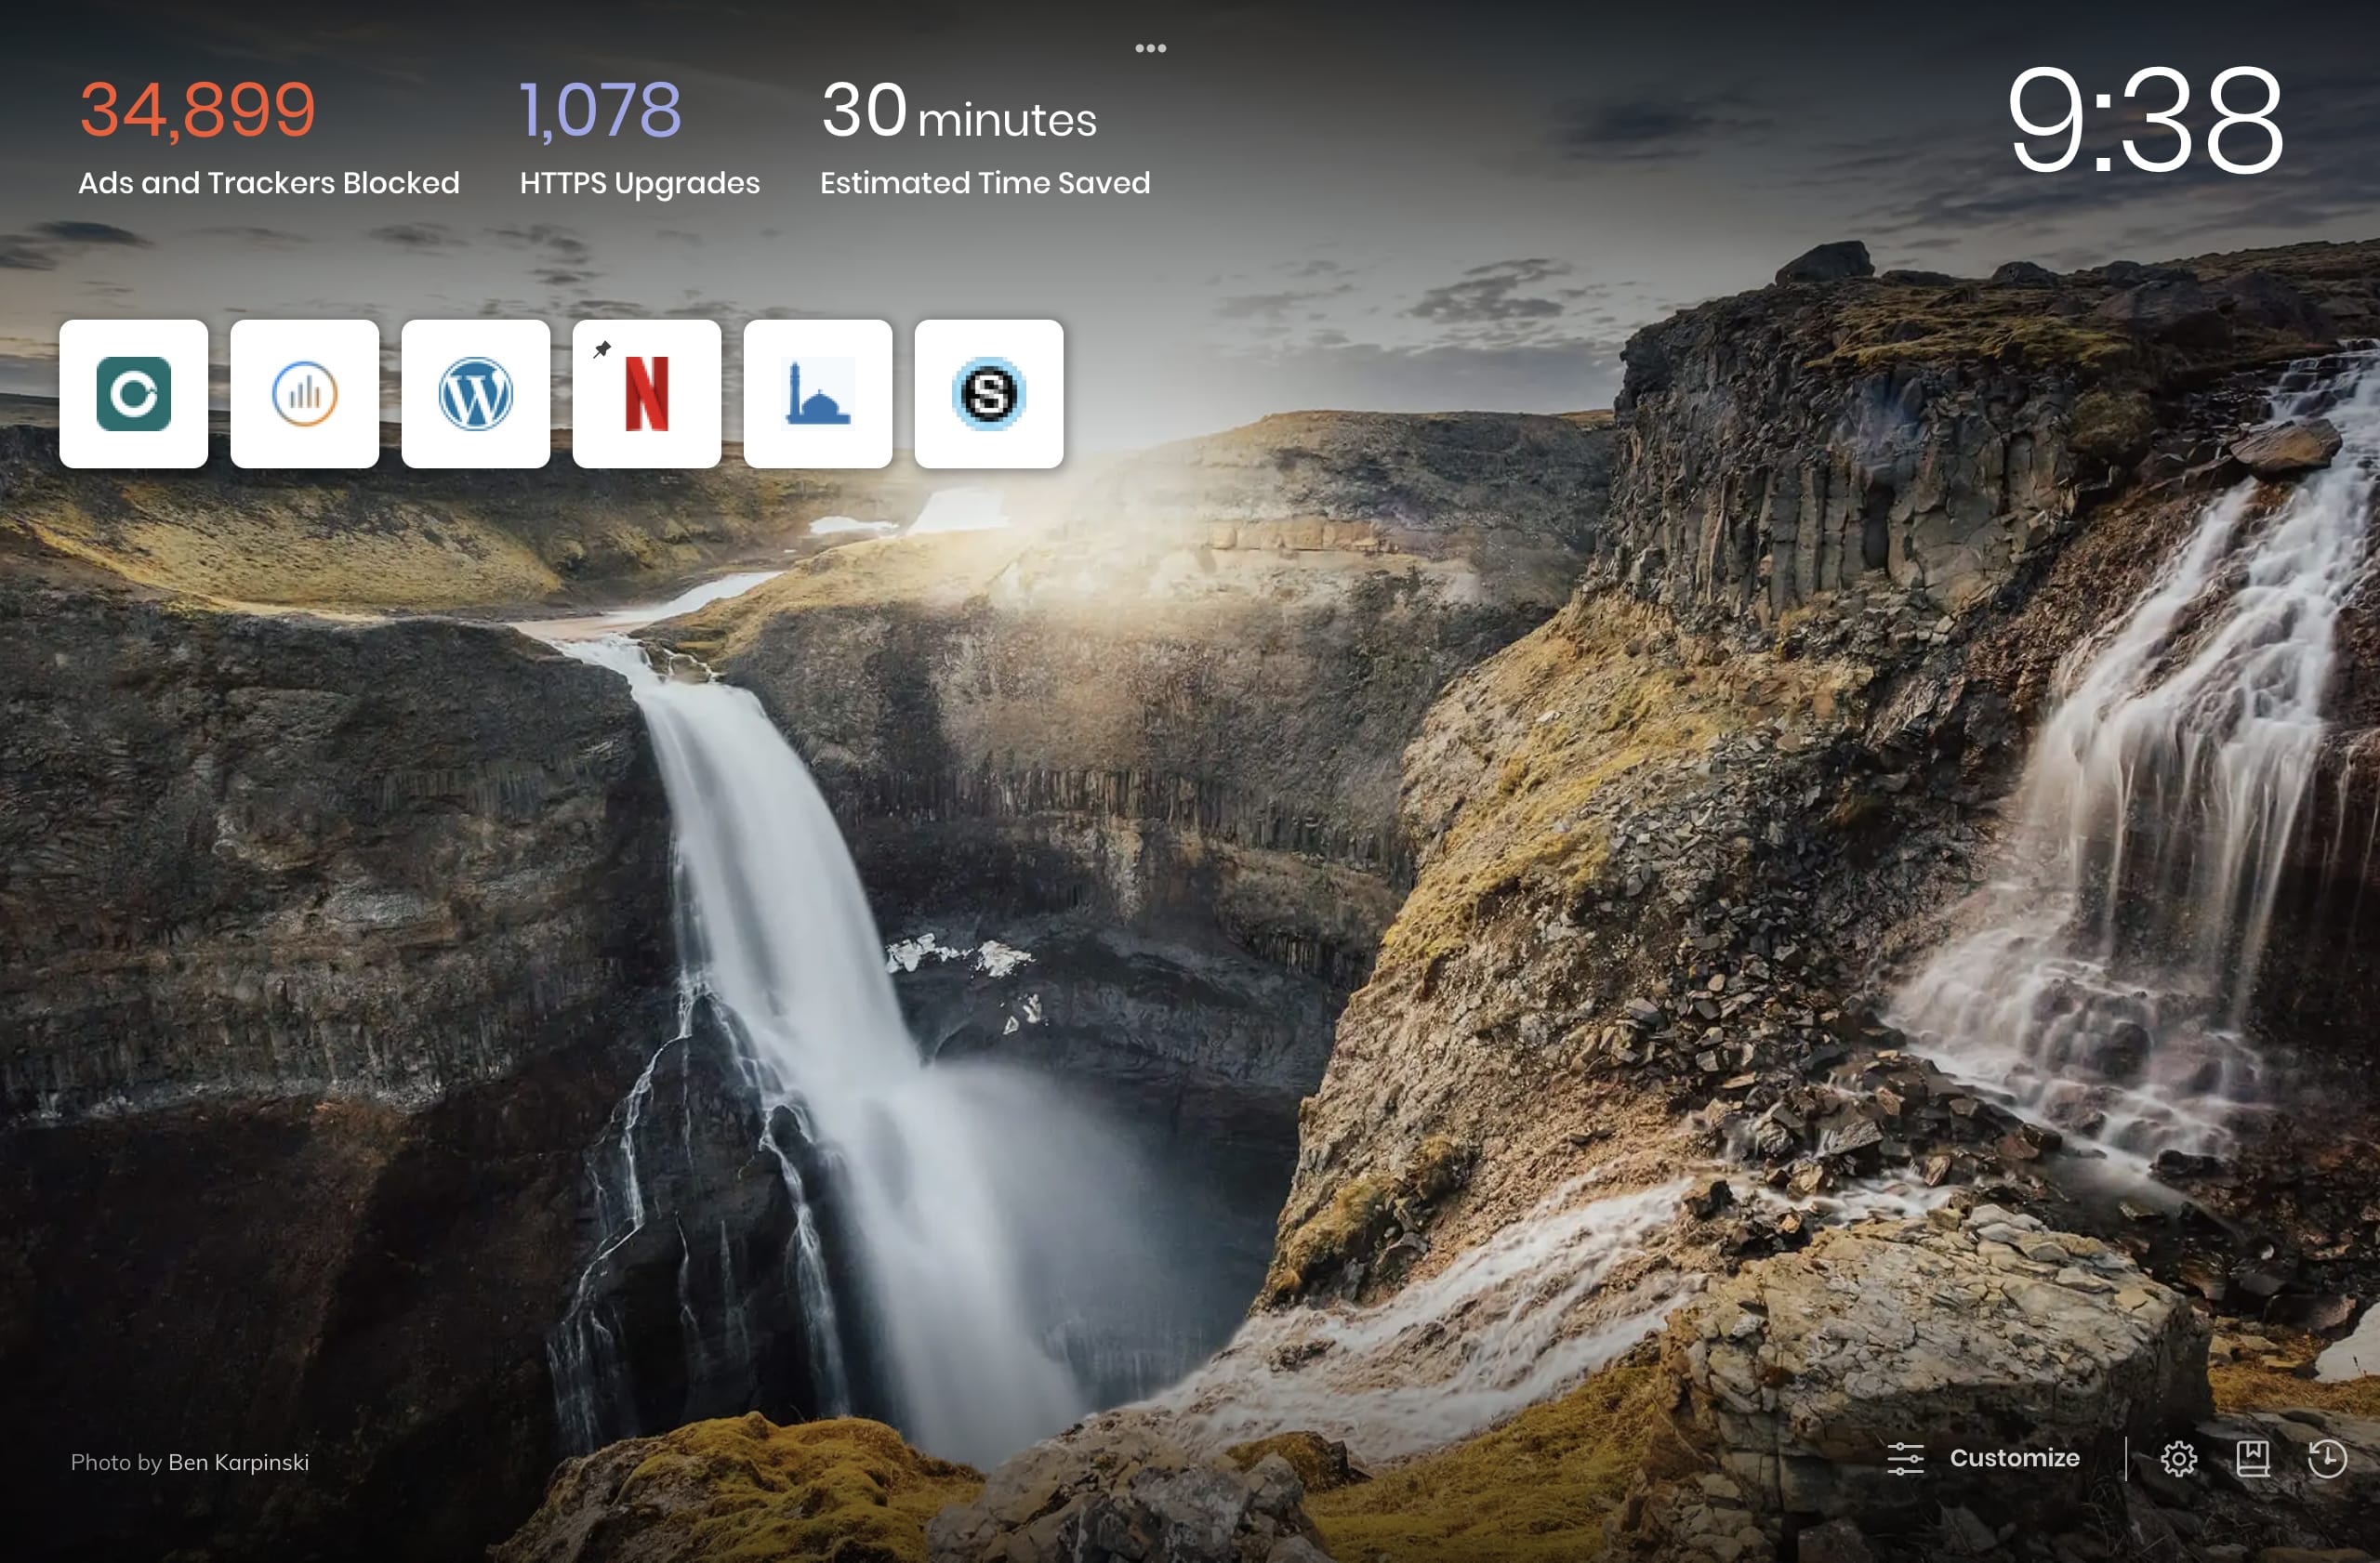Viewport: 2380px width, 1563px height.
Task: Click the HTTPS Upgrades label
Action: pos(640,184)
